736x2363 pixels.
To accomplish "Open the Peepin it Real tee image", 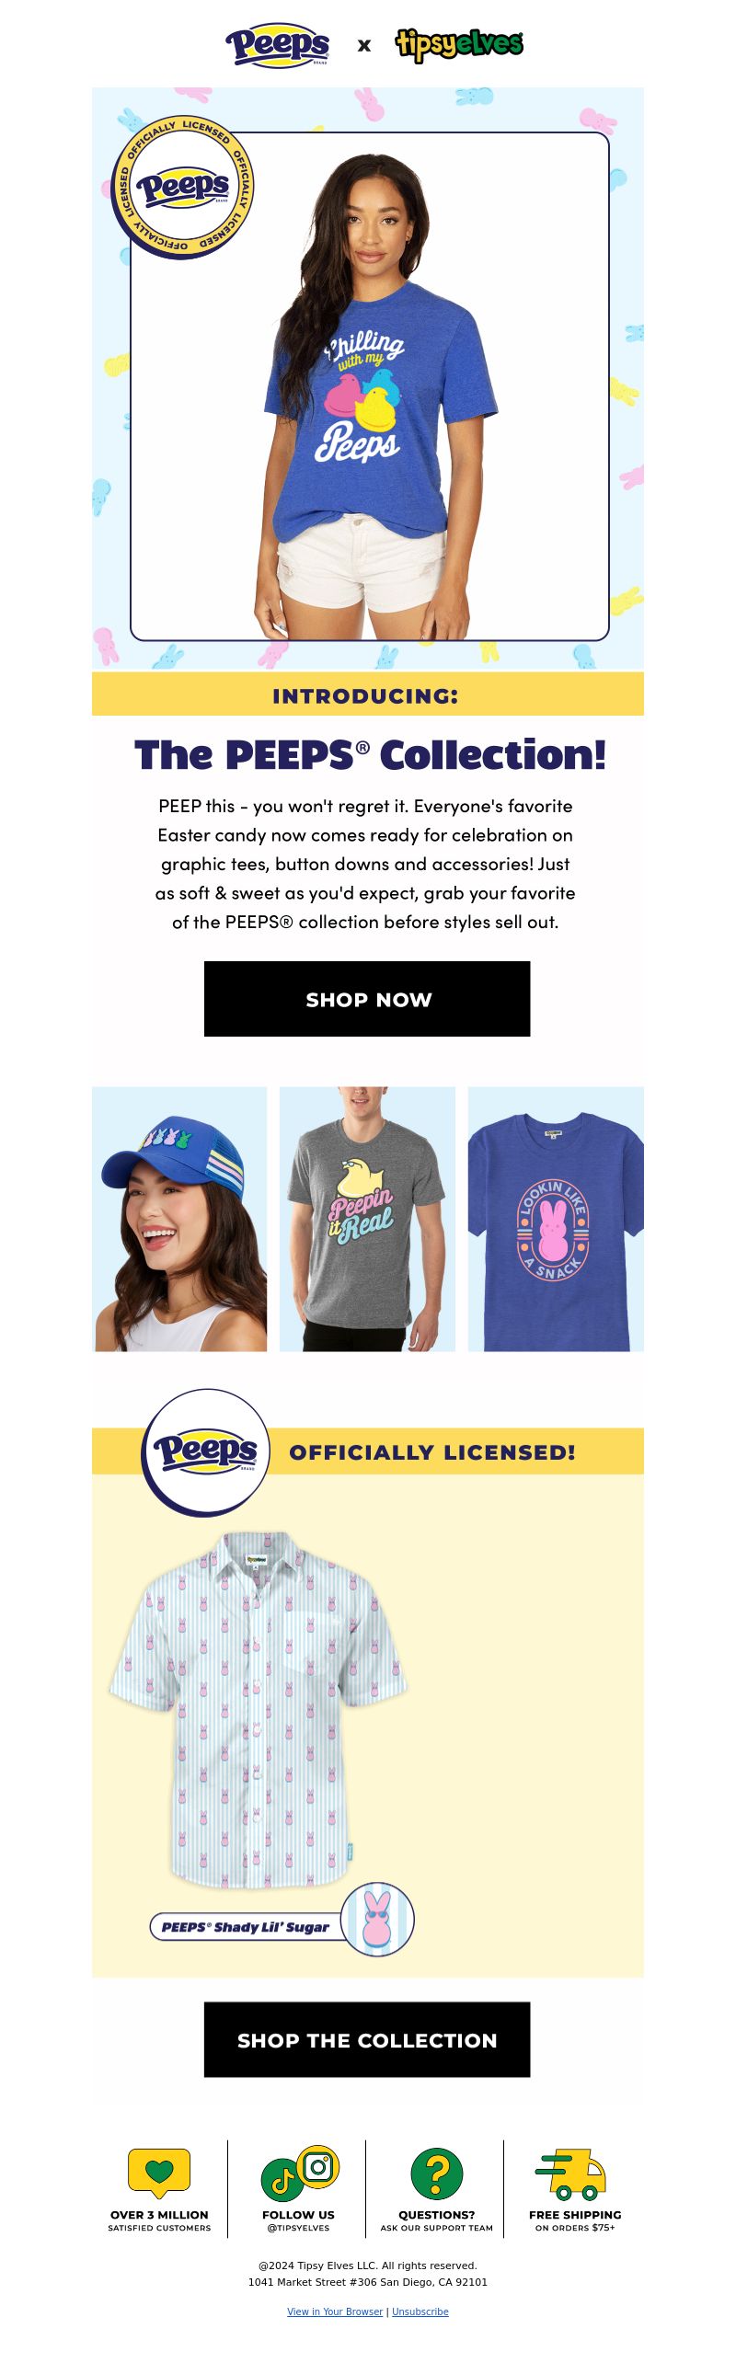I will pos(367,1219).
